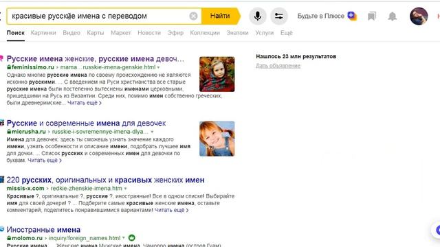Open the Ещё menu in the tab bar
This screenshot has width=440, height=247.
point(287,33)
